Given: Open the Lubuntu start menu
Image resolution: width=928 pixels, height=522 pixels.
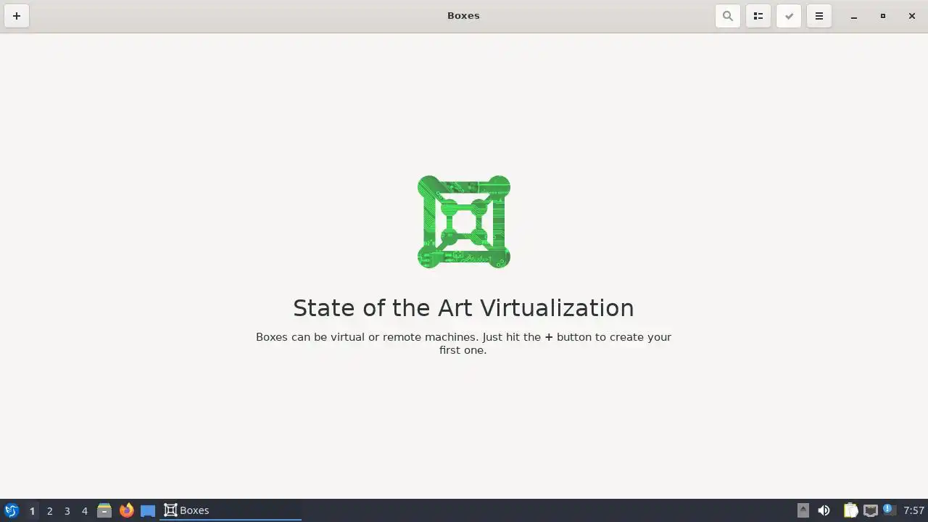Looking at the screenshot, I should pos(11,510).
